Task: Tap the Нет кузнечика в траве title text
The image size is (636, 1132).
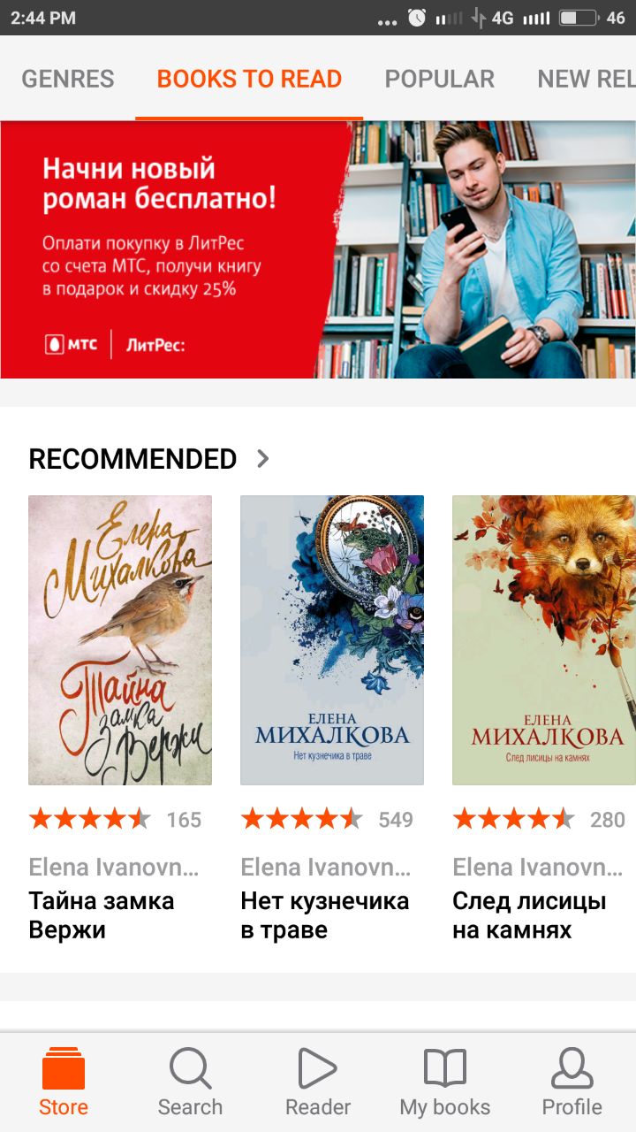Action: (x=325, y=915)
